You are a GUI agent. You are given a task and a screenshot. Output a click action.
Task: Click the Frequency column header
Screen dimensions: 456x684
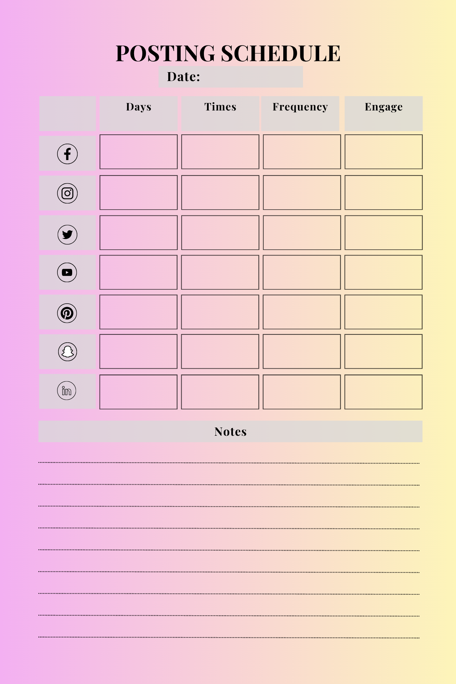300,107
